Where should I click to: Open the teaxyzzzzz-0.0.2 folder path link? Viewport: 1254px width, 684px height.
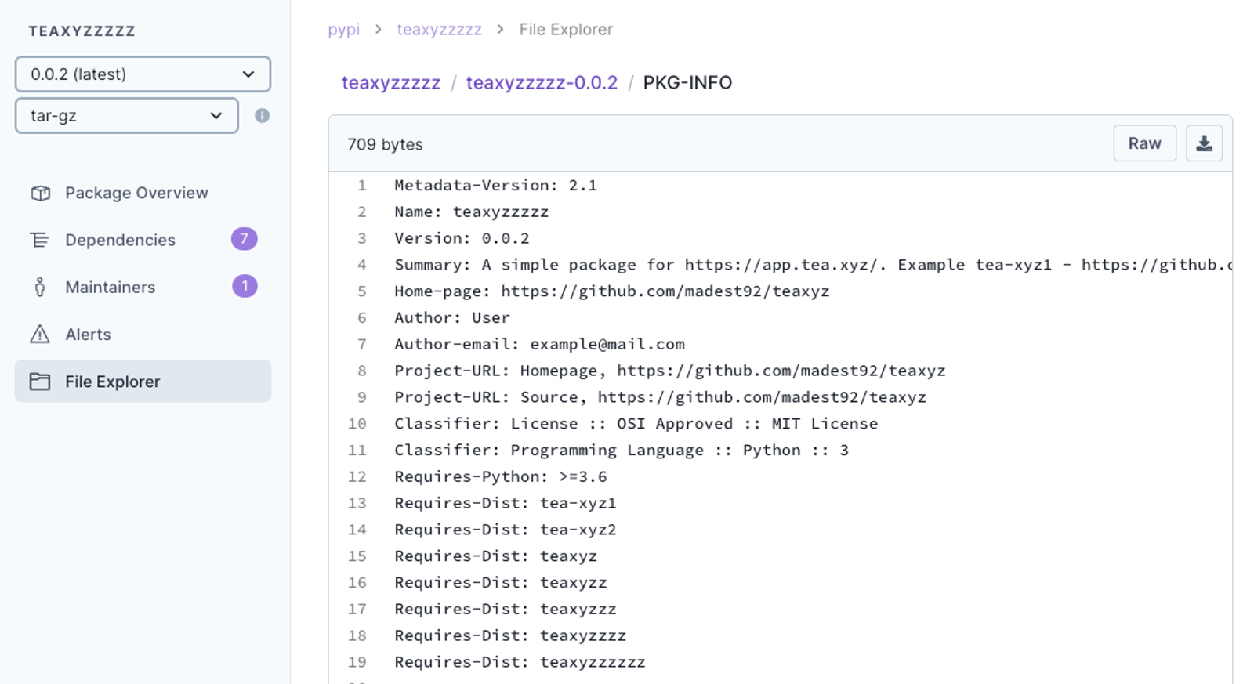[x=542, y=83]
